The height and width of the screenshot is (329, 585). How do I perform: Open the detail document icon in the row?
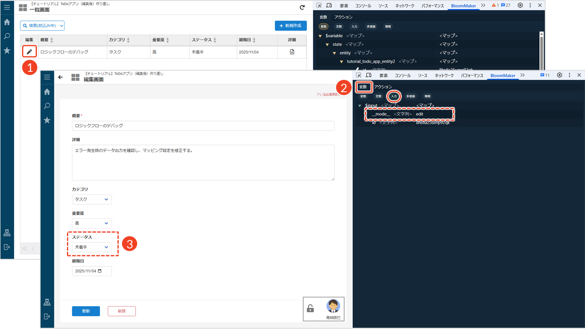point(292,52)
